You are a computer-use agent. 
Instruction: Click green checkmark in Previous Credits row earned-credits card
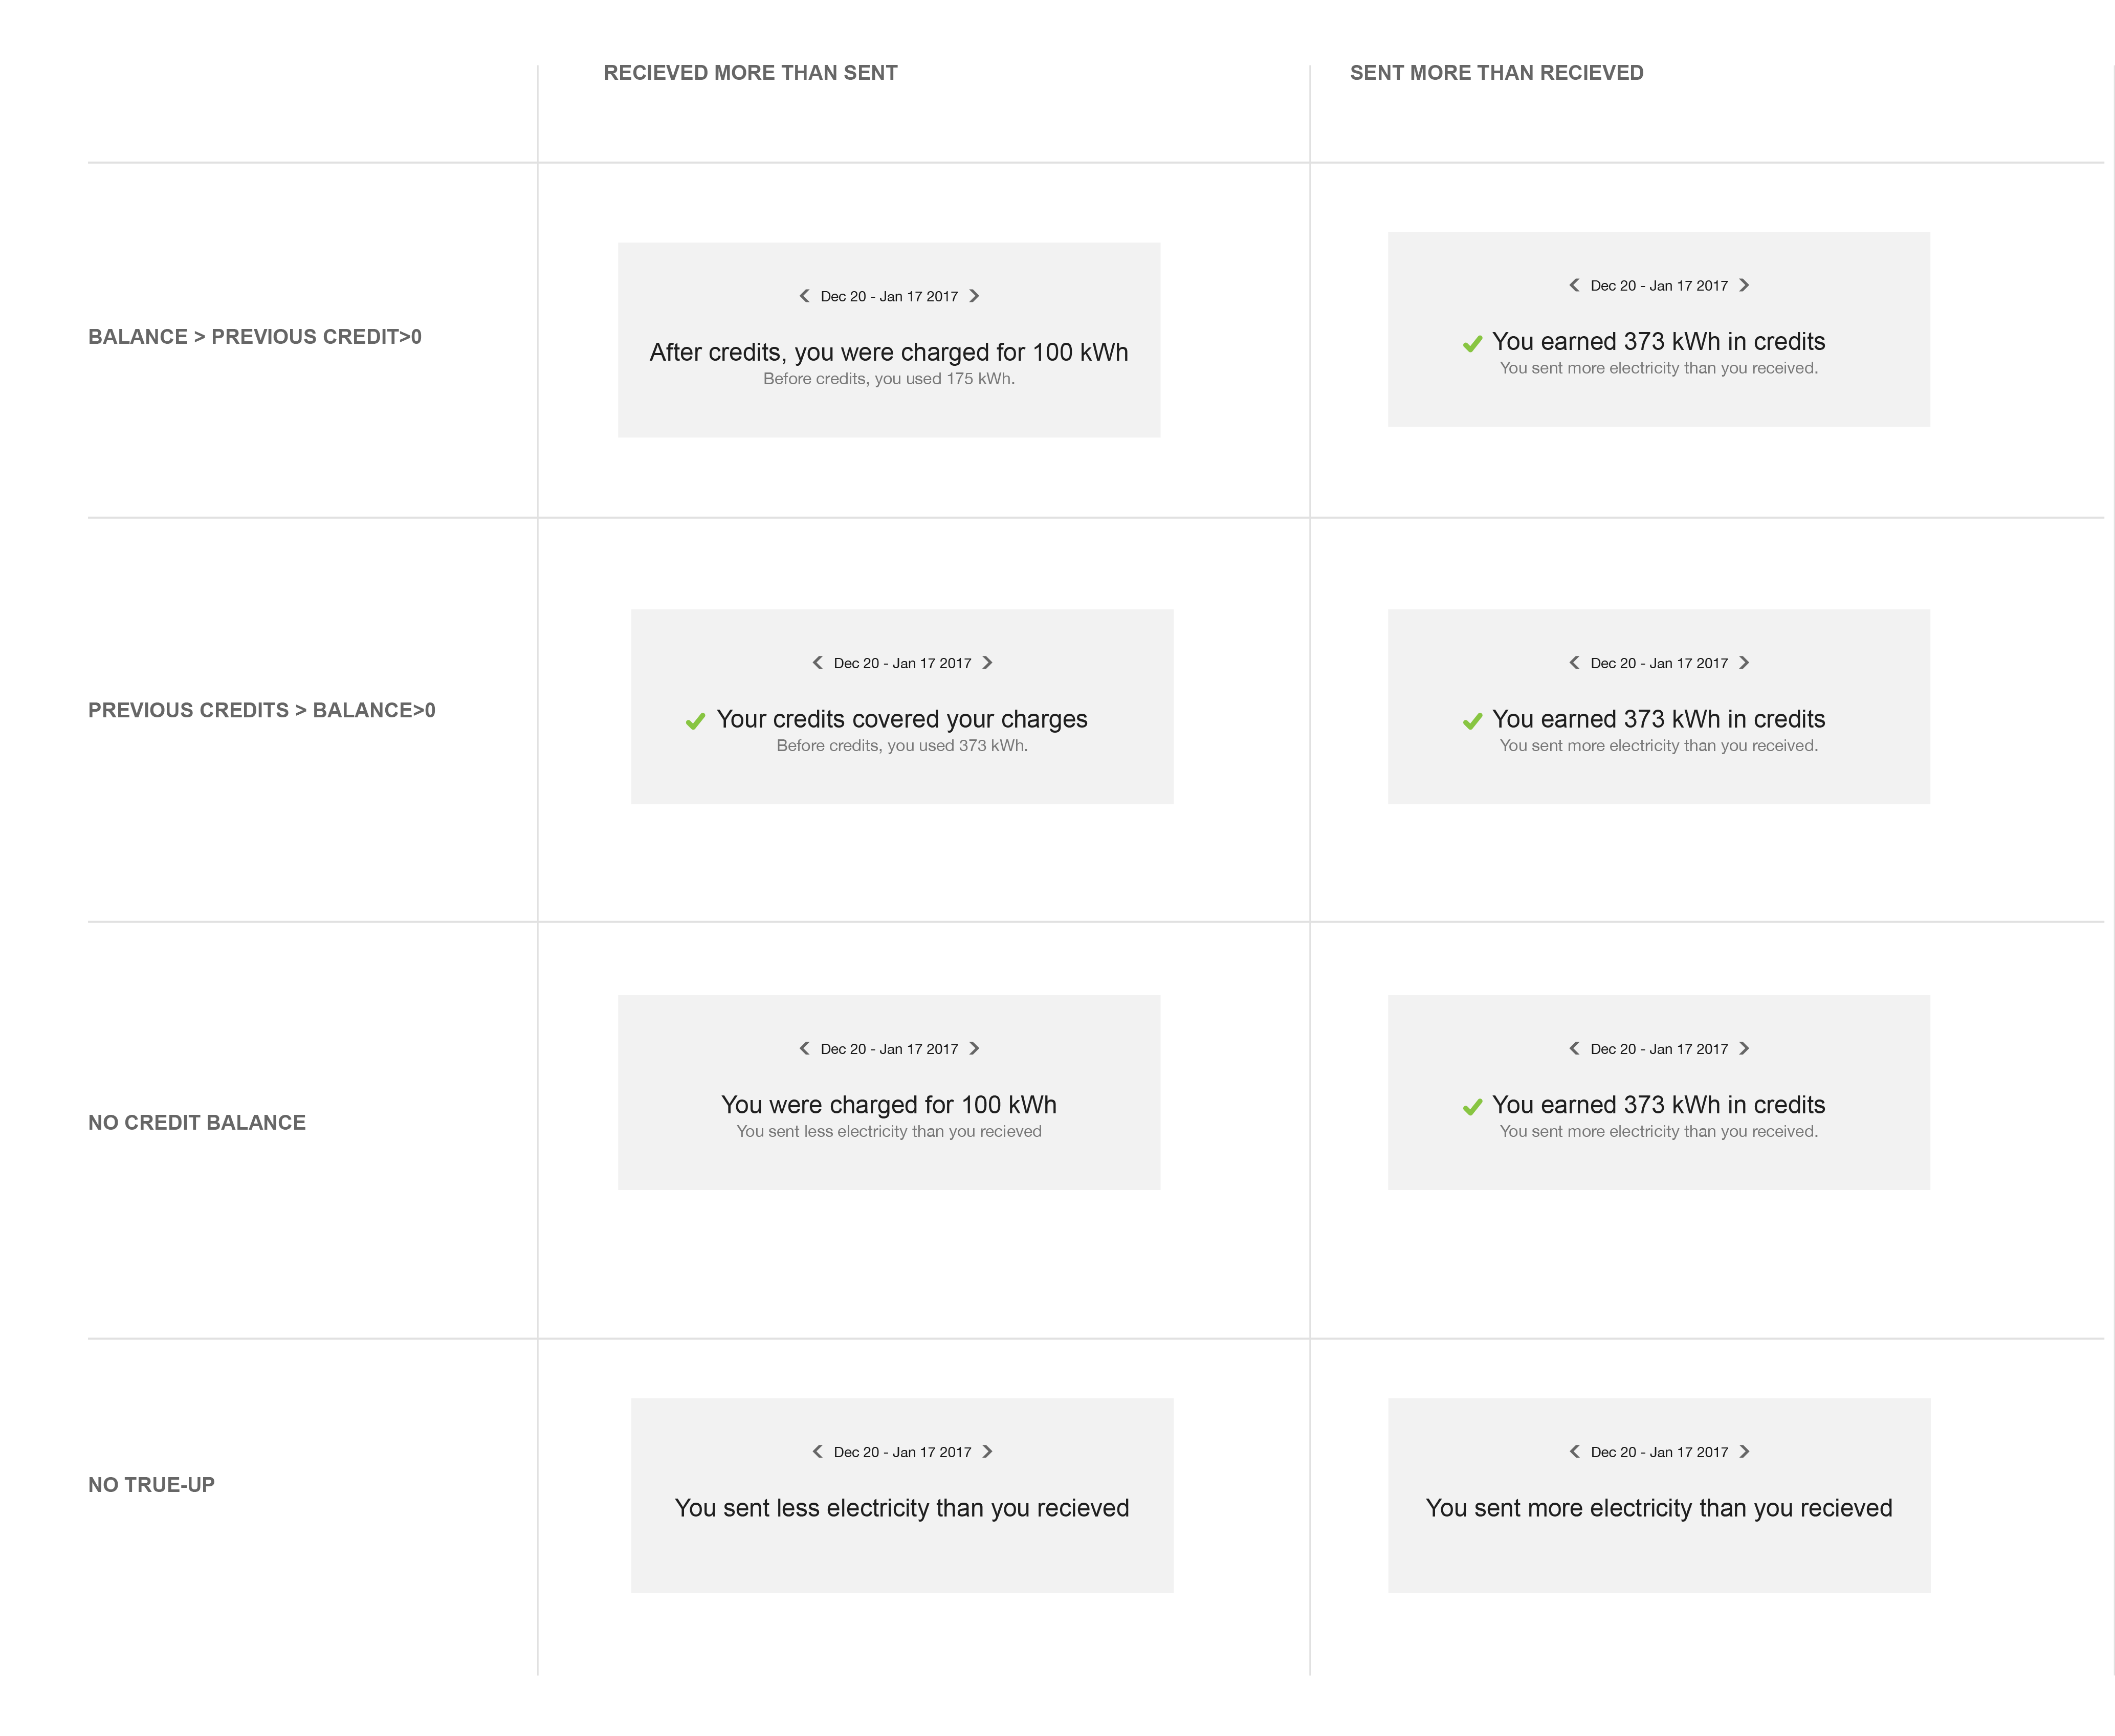pos(1472,721)
